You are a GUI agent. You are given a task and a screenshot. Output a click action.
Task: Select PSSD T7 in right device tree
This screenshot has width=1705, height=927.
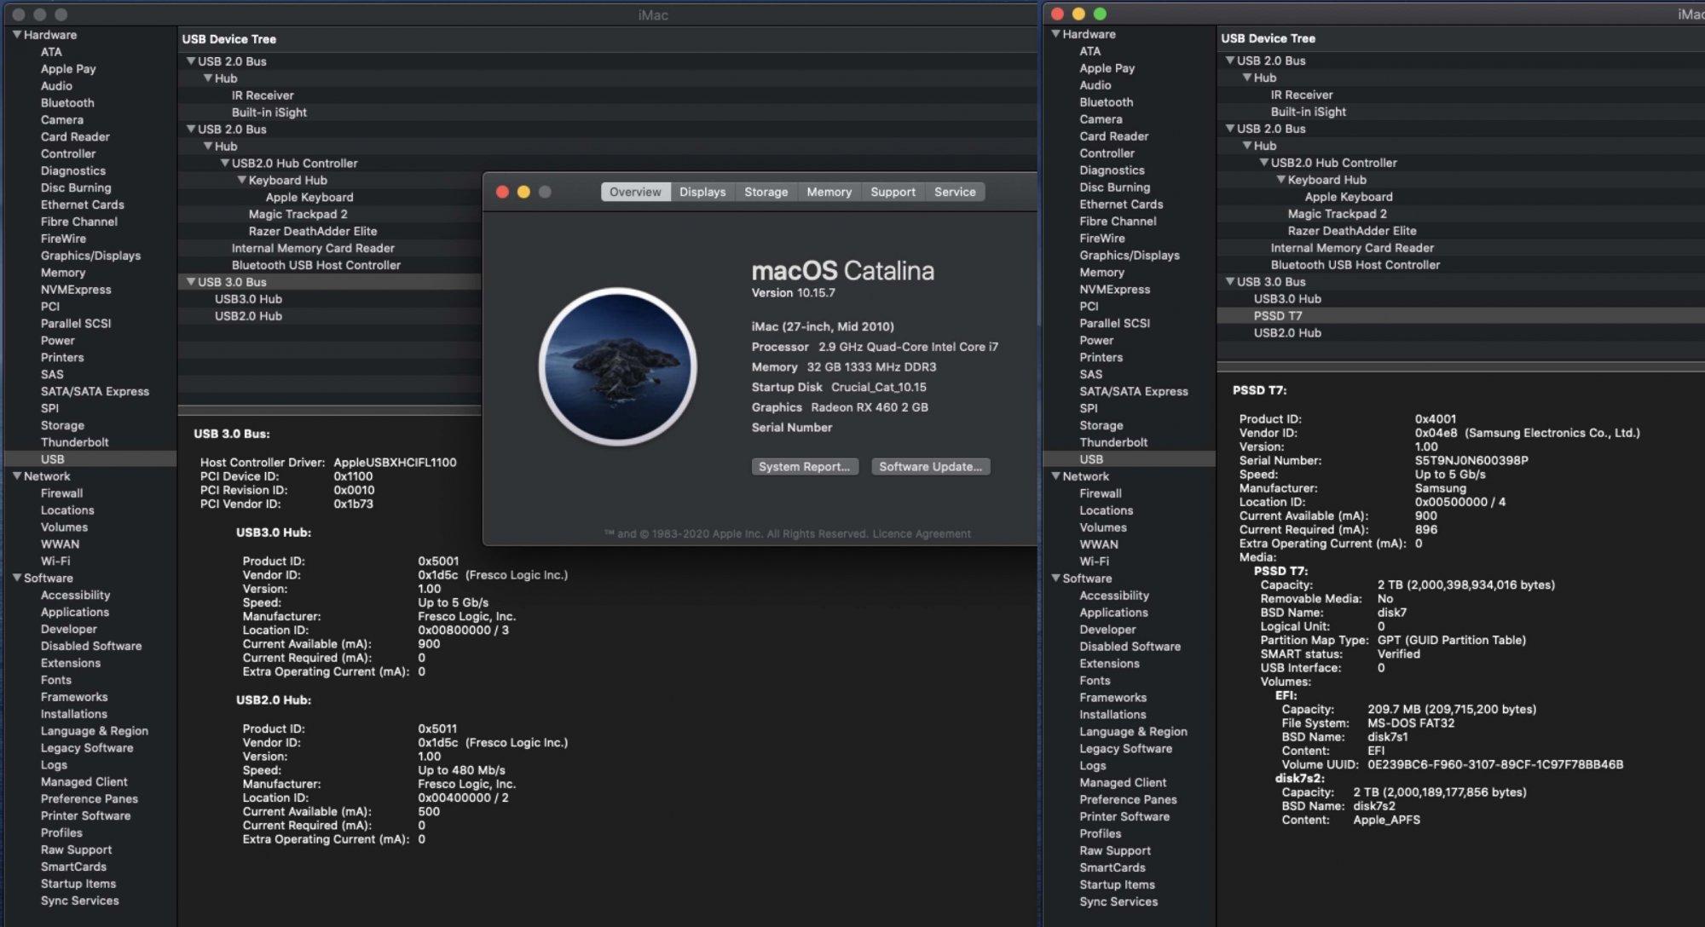coord(1277,316)
